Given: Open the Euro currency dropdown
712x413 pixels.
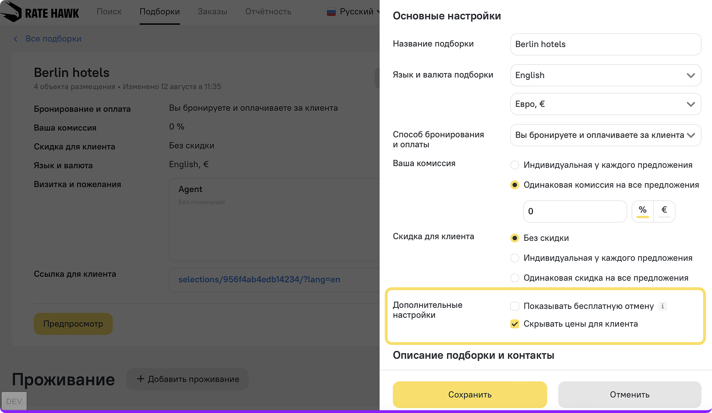Looking at the screenshot, I should [605, 104].
